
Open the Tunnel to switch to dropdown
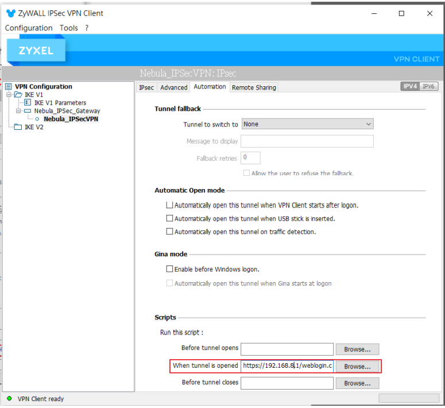[307, 124]
